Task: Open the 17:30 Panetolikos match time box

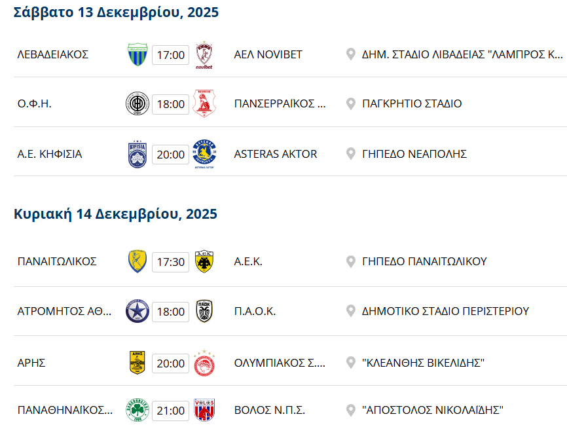Action: (171, 262)
